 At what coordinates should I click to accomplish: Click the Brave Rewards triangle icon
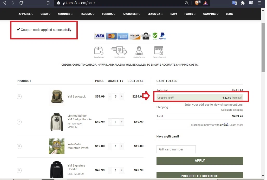point(206,3)
